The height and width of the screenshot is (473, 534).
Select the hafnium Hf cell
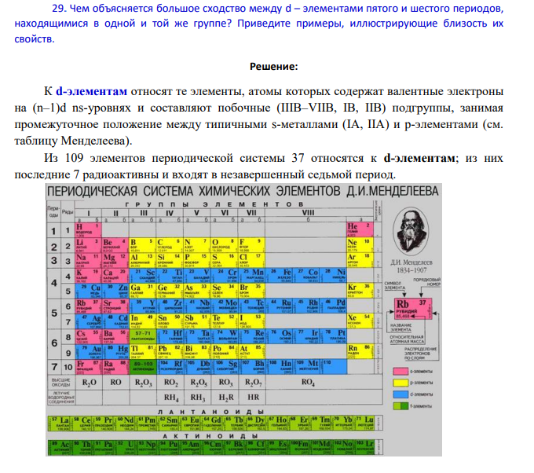pyautogui.click(x=170, y=336)
